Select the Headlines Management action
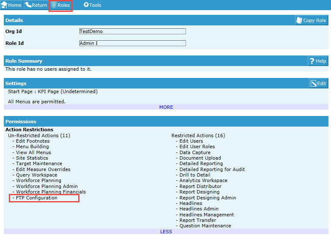This screenshot has width=331, height=235. pos(207,215)
